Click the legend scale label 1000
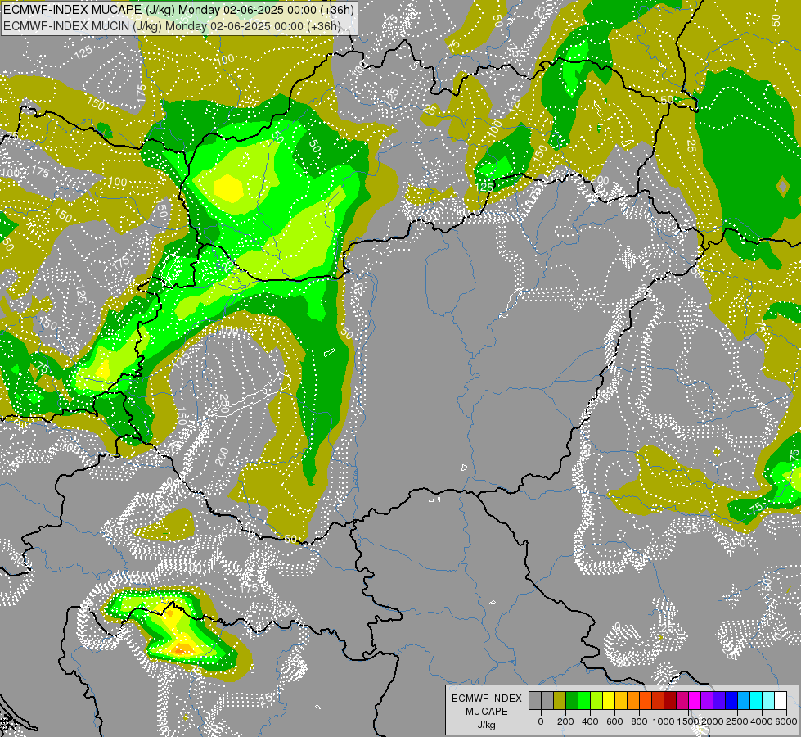801x737 pixels. pos(664,721)
